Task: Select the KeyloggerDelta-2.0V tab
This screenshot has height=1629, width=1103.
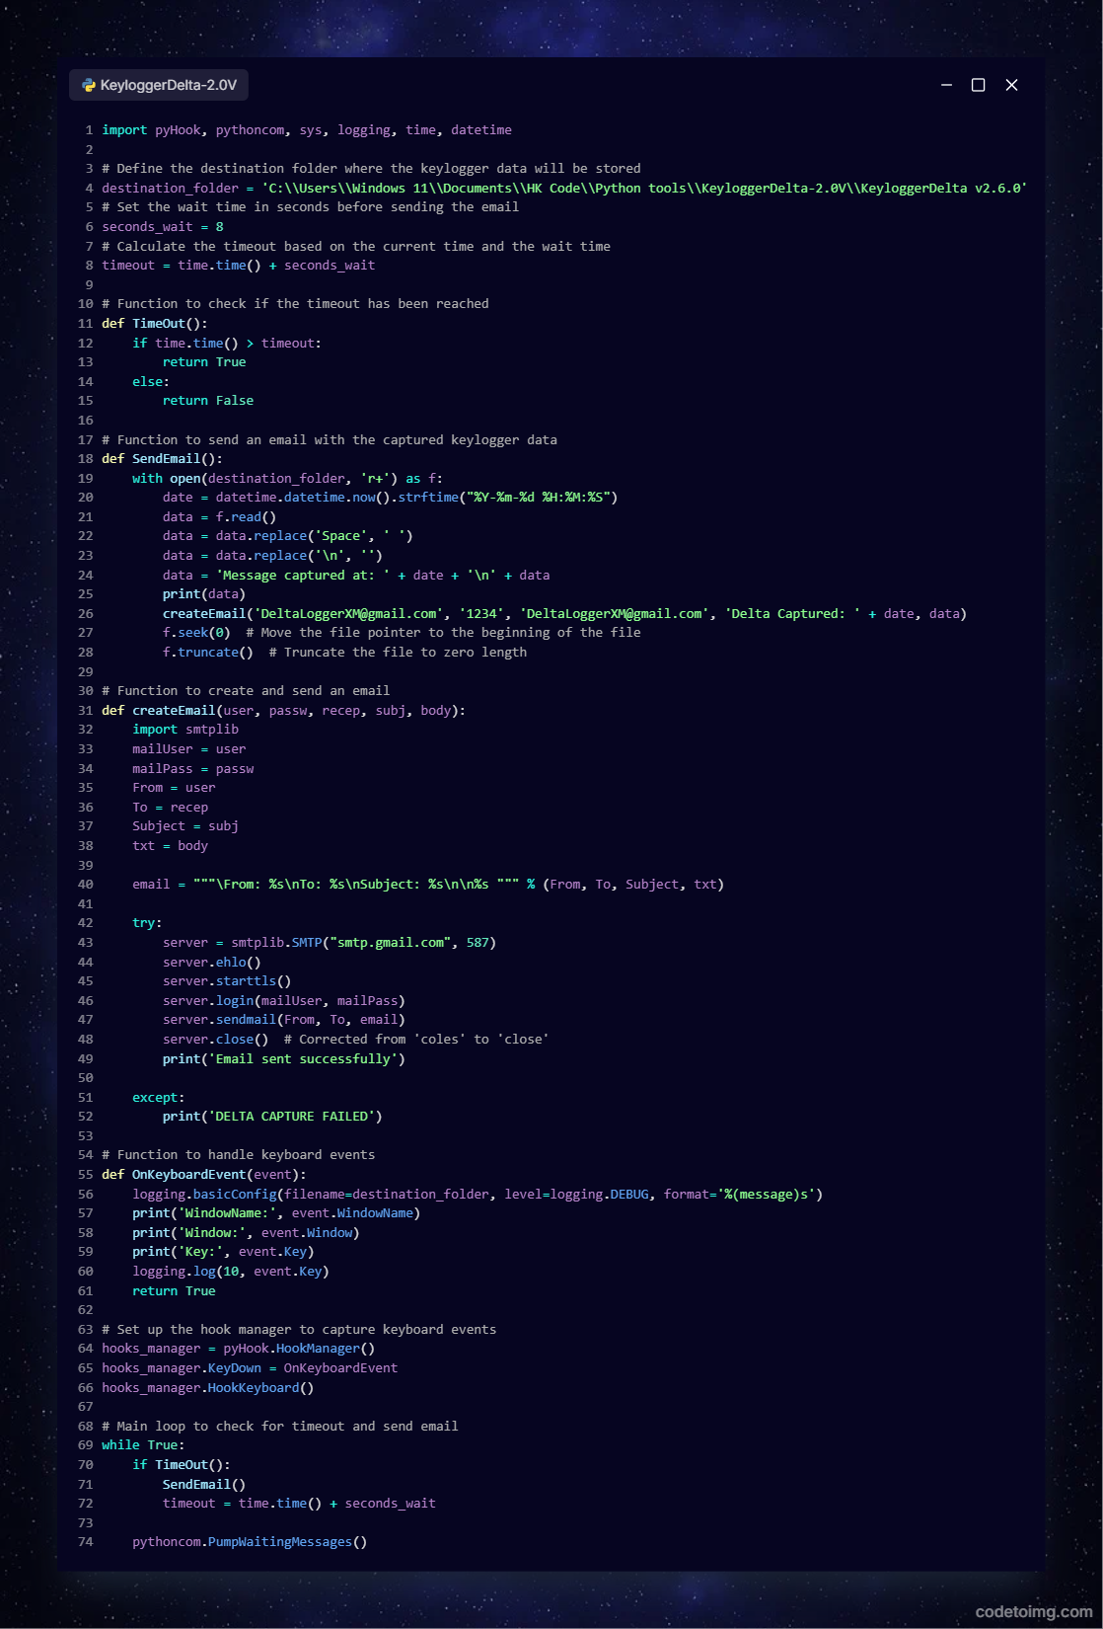Action: (x=159, y=85)
